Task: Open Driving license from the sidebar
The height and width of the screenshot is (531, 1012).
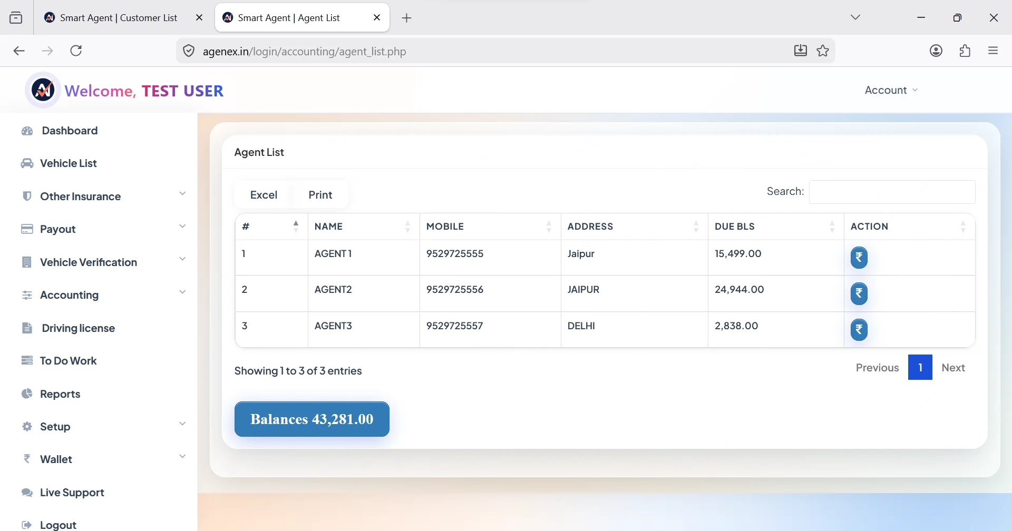Action: [78, 328]
